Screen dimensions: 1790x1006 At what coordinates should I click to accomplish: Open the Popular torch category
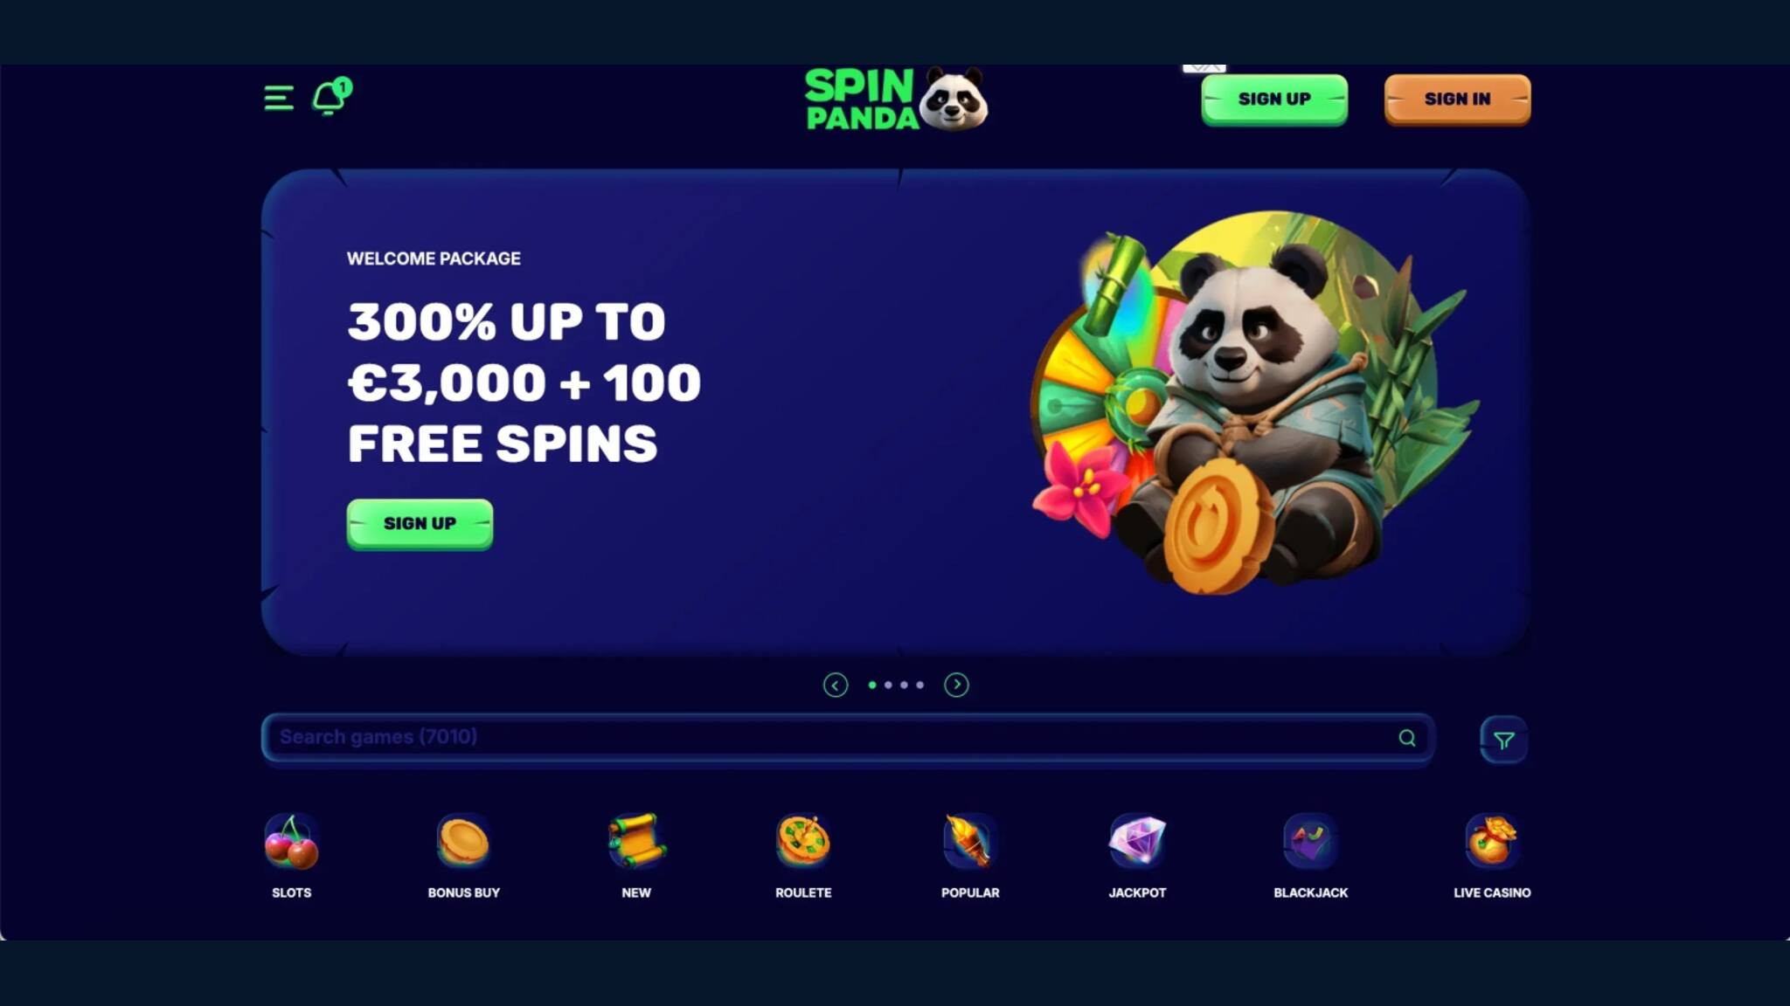pos(970,856)
